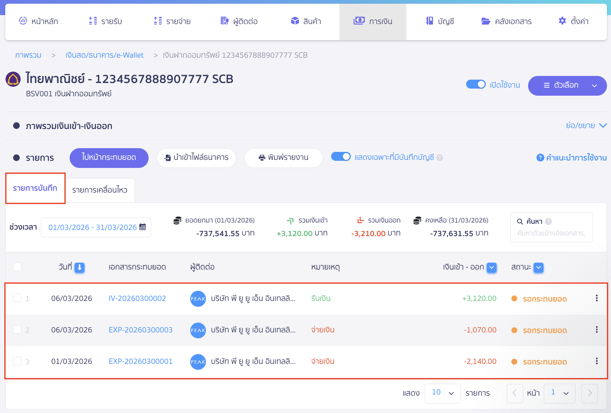
Task: Collapse section using ย่อ/ขยาย chevron
Action: point(603,125)
